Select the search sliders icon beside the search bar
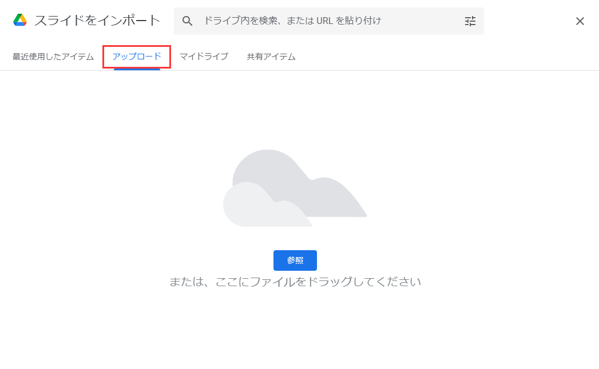The height and width of the screenshot is (369, 599). (470, 21)
